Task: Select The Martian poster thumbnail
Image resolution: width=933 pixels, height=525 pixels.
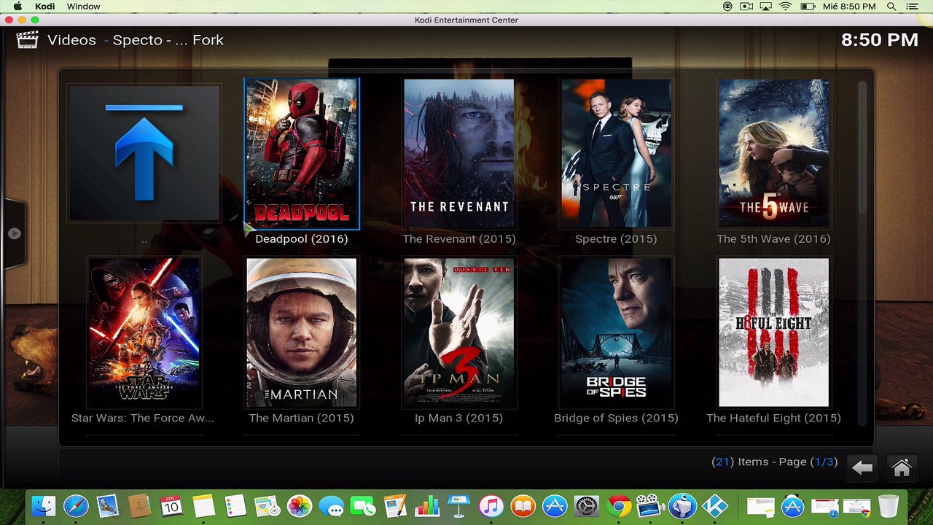Action: [x=302, y=332]
